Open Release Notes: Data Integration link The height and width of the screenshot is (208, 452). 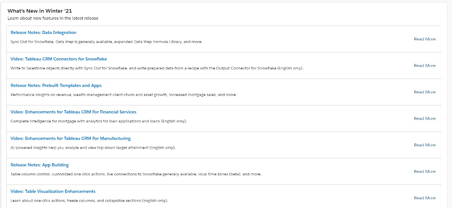click(x=43, y=32)
